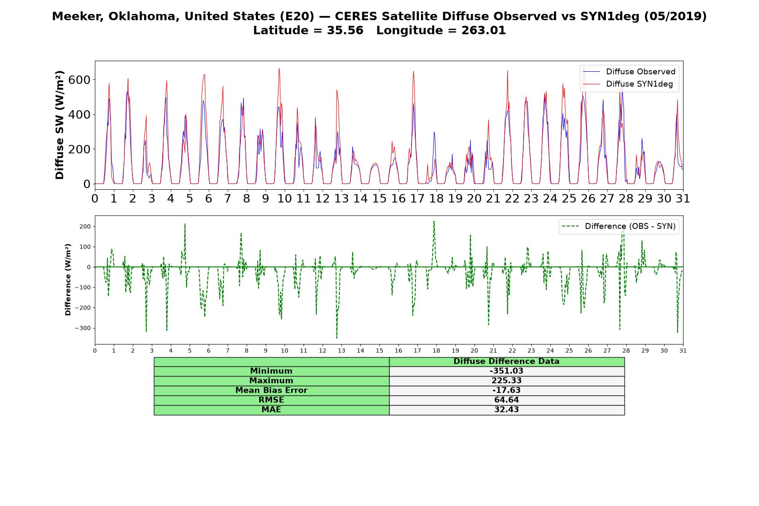Click day 31 tick on lower chart axis

click(x=683, y=350)
